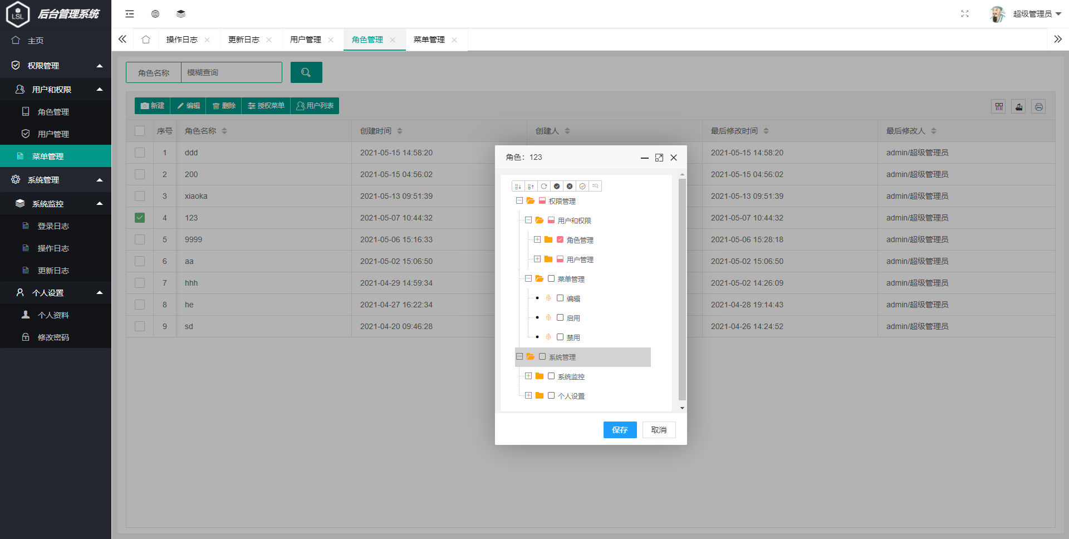Clear all selections with the uncheck-all icon
This screenshot has height=539, width=1069.
click(570, 186)
